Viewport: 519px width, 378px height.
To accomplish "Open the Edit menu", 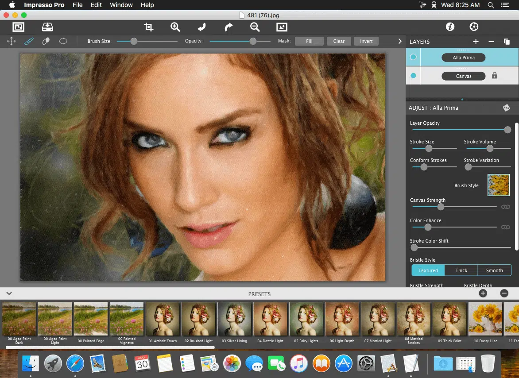I will coord(96,5).
